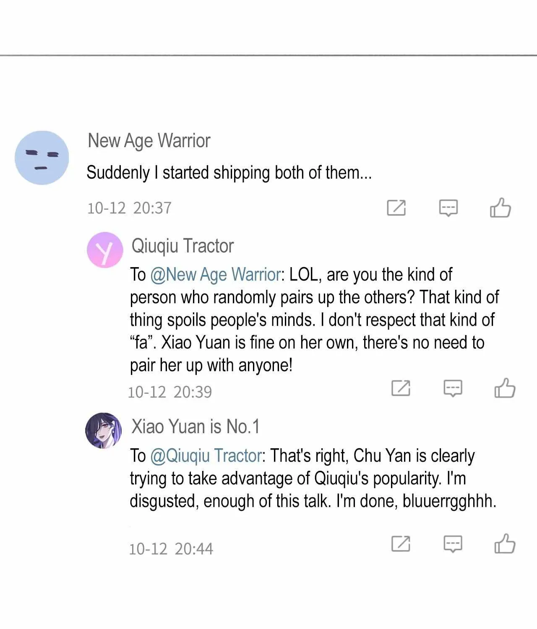537x629 pixels.
Task: Like the Xiao Yuan is No.1 comment
Action: click(x=505, y=543)
